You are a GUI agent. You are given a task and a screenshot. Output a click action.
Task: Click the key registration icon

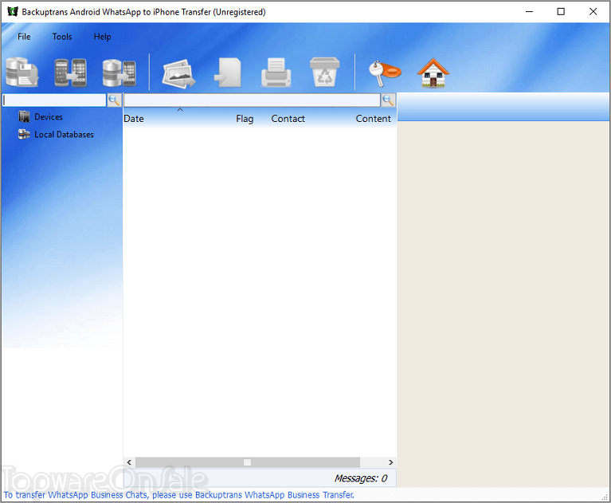[384, 73]
